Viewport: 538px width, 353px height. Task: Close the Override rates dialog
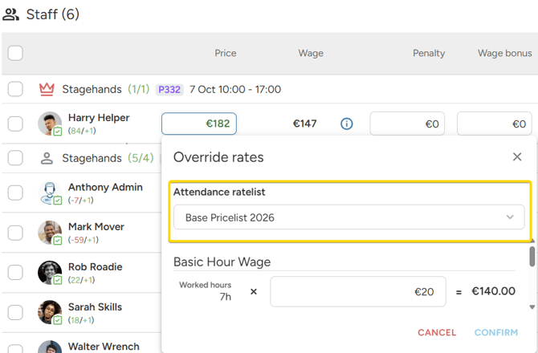point(517,157)
